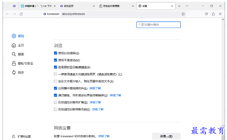Disable 使用自动滚屏 checkbox
Image resolution: width=227 pixels, height=140 pixels.
click(x=55, y=53)
